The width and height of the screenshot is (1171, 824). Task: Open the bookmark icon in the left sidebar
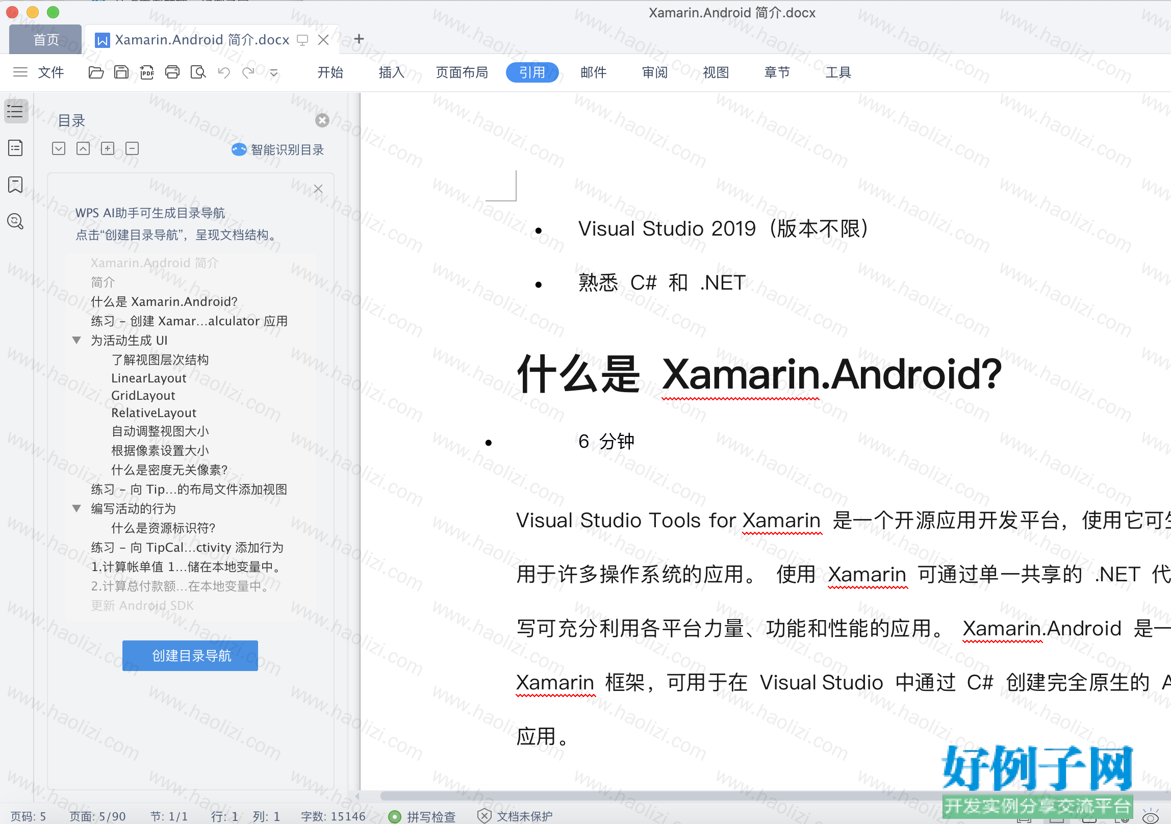coord(16,184)
